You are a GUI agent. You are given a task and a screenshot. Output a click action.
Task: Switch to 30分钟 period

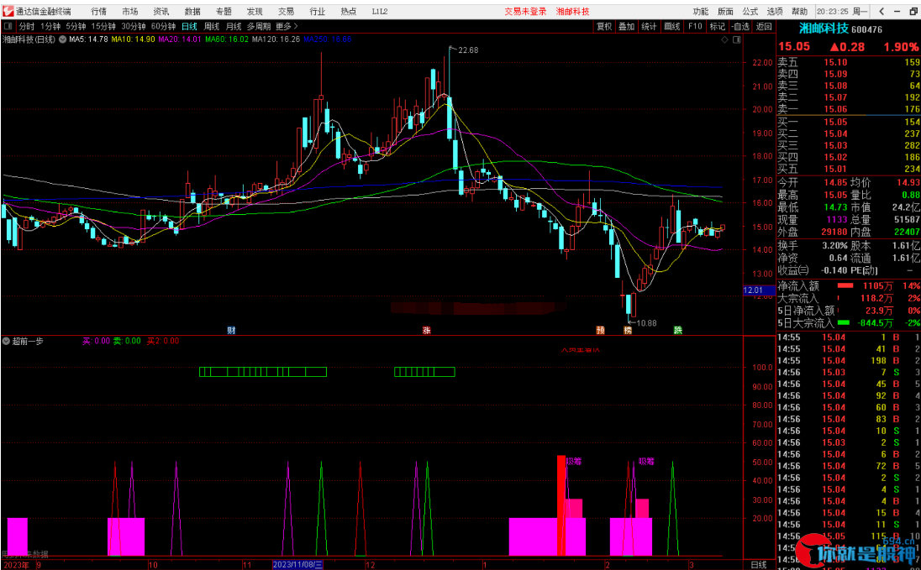pos(134,26)
